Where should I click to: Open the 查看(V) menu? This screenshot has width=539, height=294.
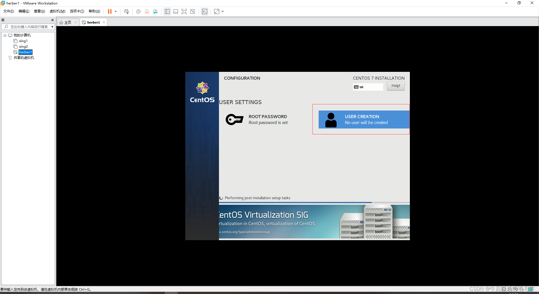pos(39,11)
